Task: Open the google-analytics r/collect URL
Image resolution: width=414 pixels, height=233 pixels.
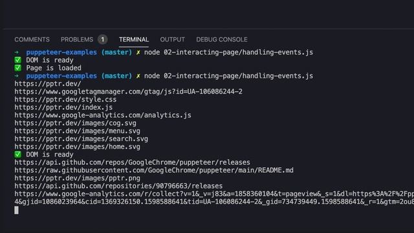Action: click(x=214, y=194)
